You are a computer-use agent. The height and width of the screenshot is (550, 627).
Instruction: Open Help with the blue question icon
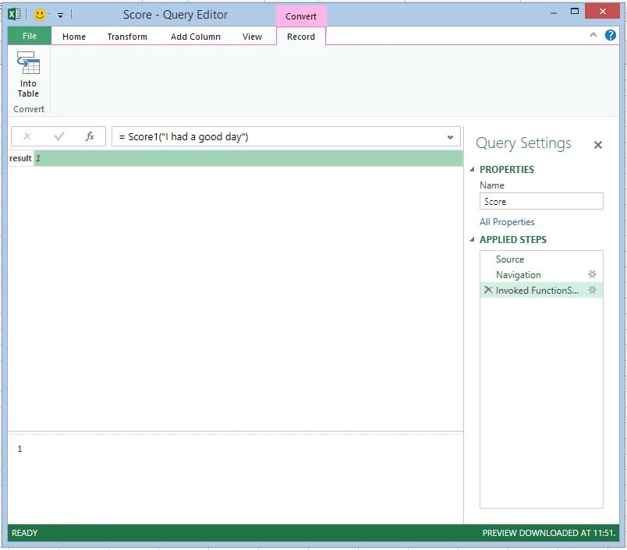click(610, 35)
